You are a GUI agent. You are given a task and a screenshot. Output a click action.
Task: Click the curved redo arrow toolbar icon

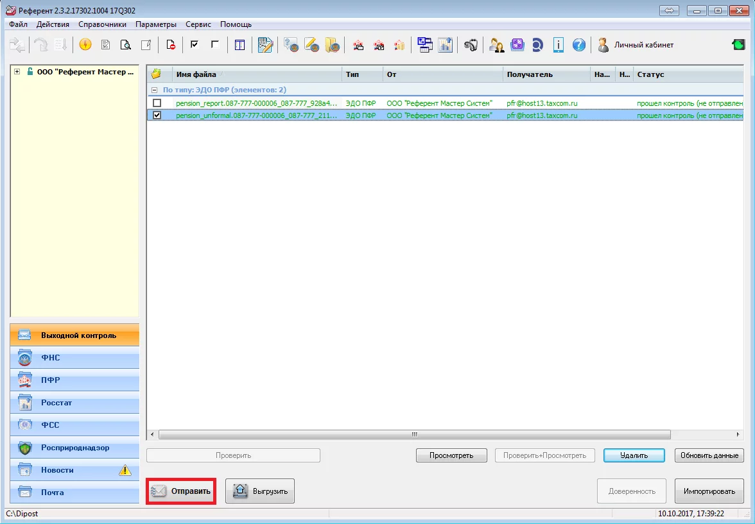pyautogui.click(x=40, y=46)
